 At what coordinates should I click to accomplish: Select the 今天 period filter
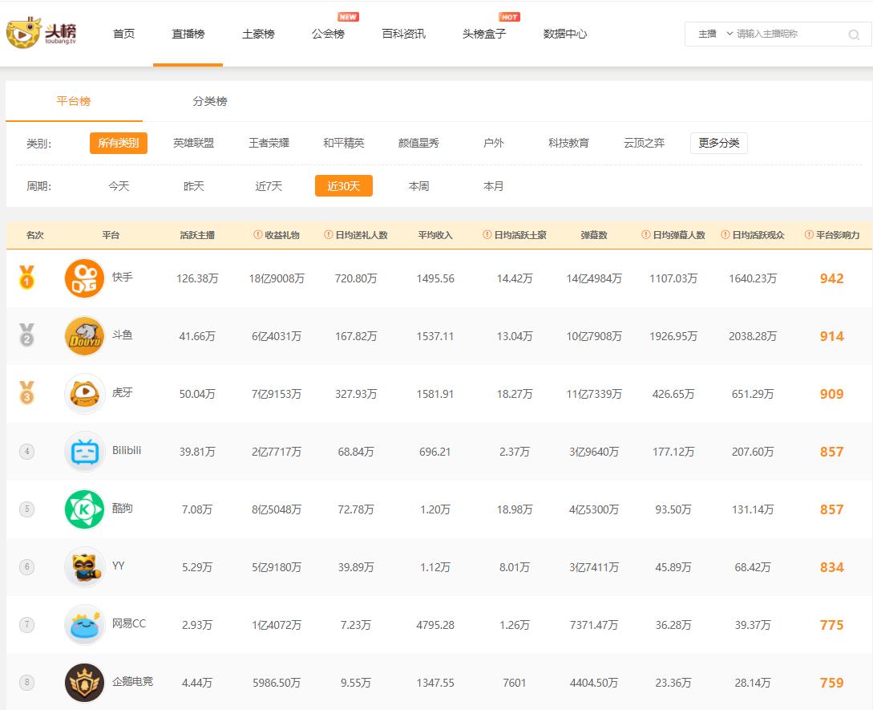coord(119,186)
